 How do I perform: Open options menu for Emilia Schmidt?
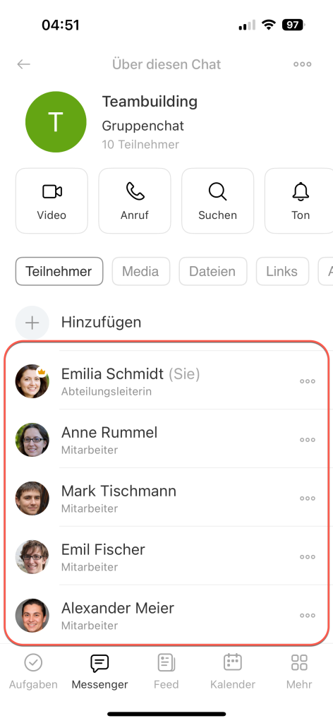(307, 381)
